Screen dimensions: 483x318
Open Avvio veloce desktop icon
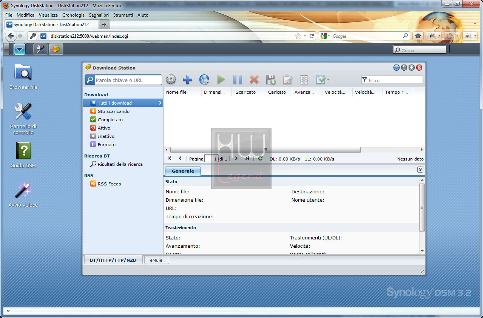tap(23, 195)
